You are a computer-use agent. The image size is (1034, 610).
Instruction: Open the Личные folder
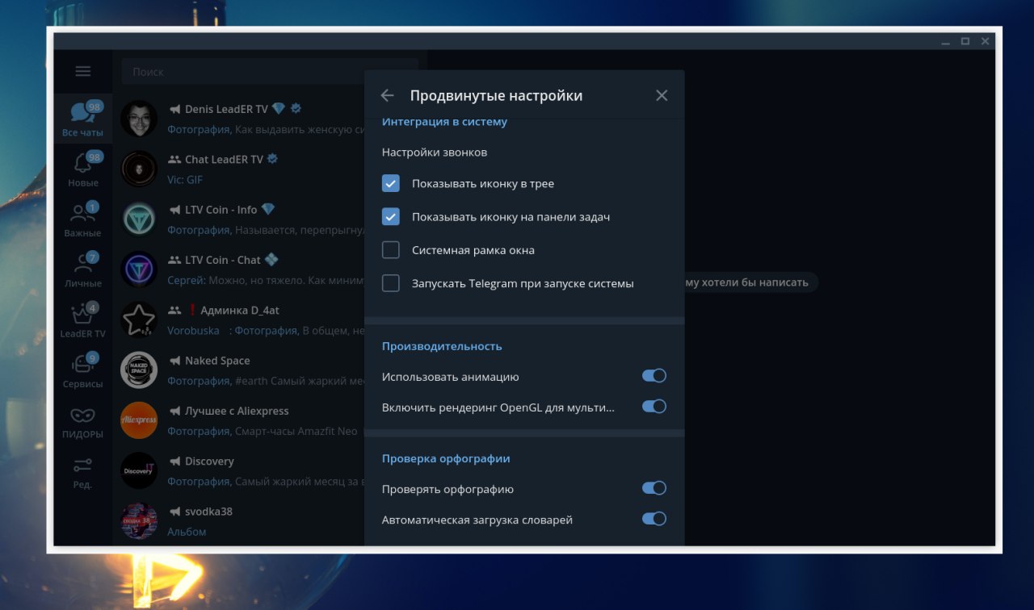tap(82, 270)
